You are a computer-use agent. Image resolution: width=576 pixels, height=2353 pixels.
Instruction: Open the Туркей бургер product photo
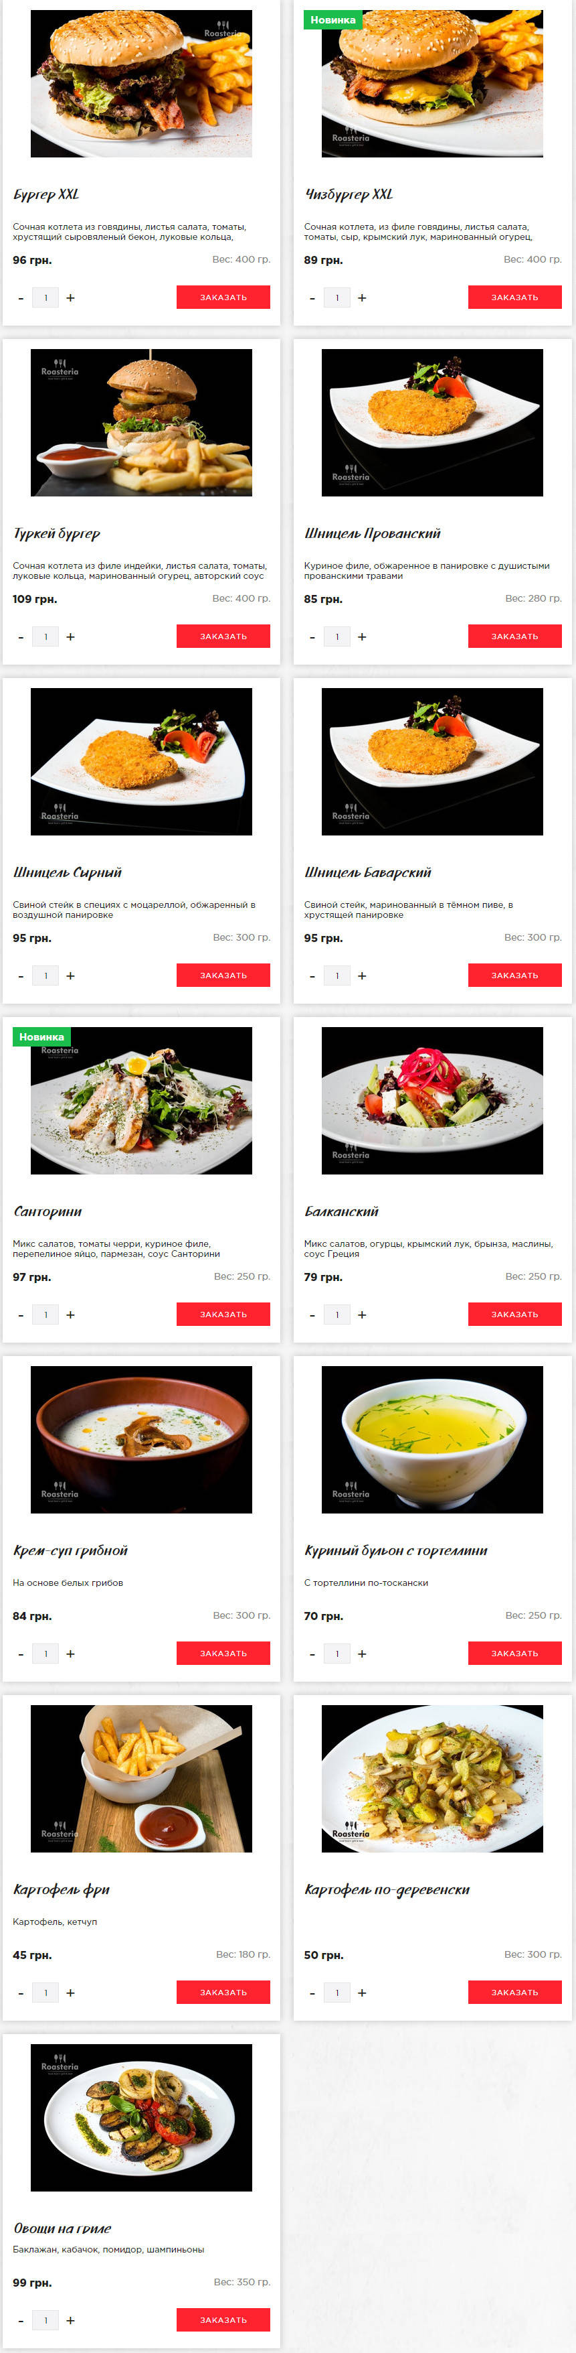point(141,423)
